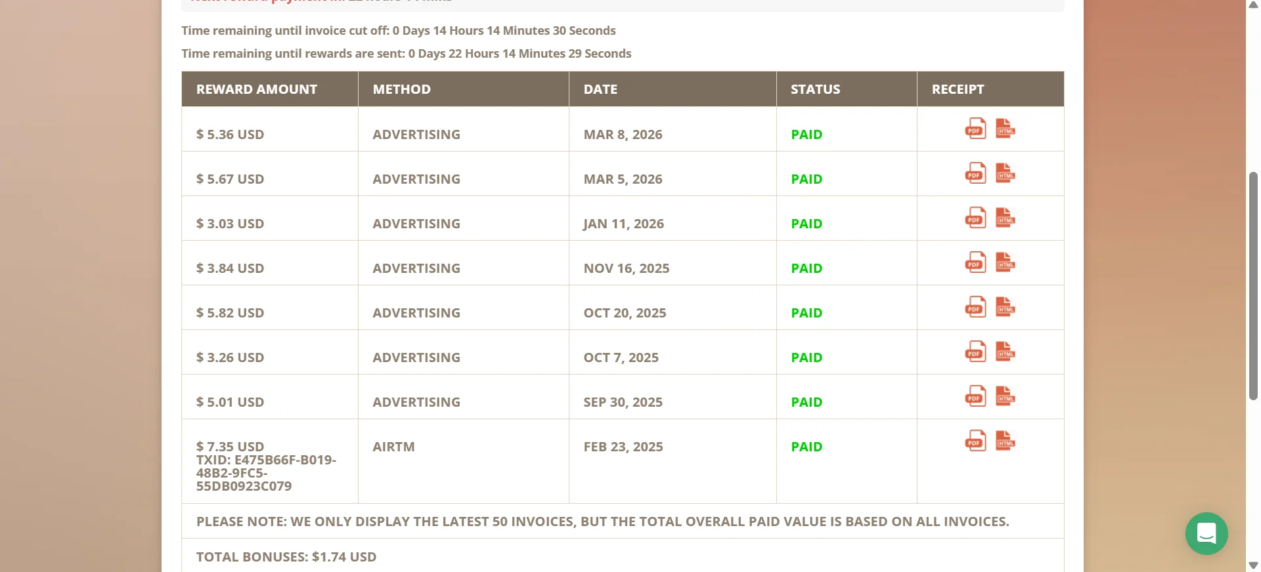This screenshot has width=1261, height=572.
Task: Download PDF receipt for Sep 30, 2025
Action: 975,396
